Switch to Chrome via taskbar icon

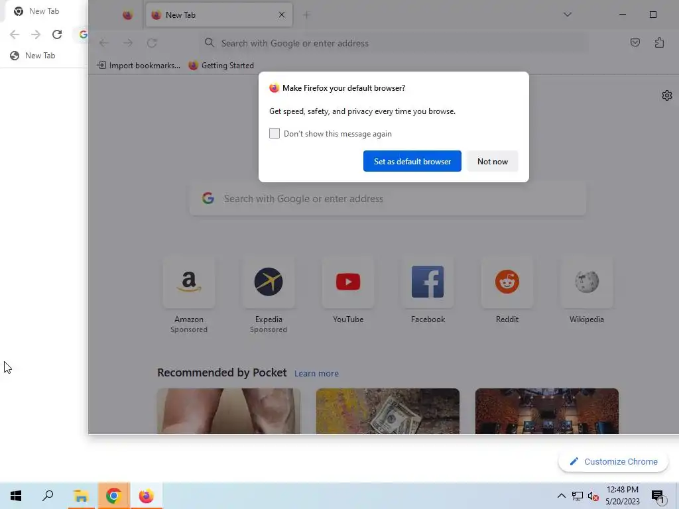pos(113,496)
